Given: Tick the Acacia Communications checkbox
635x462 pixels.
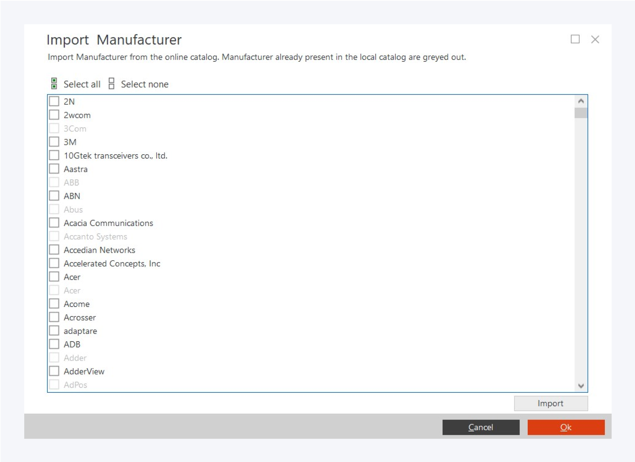Looking at the screenshot, I should 54,223.
